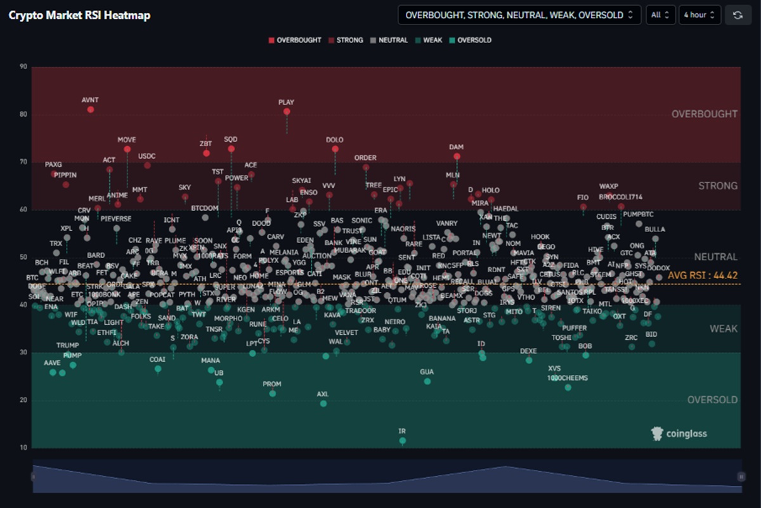Click the PIPPIN data point
The image size is (761, 508).
pyautogui.click(x=65, y=184)
